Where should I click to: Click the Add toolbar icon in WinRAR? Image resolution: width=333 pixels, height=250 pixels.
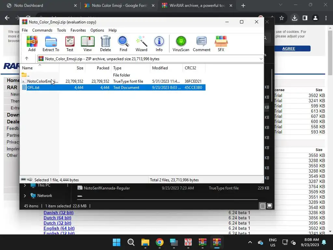tap(32, 44)
